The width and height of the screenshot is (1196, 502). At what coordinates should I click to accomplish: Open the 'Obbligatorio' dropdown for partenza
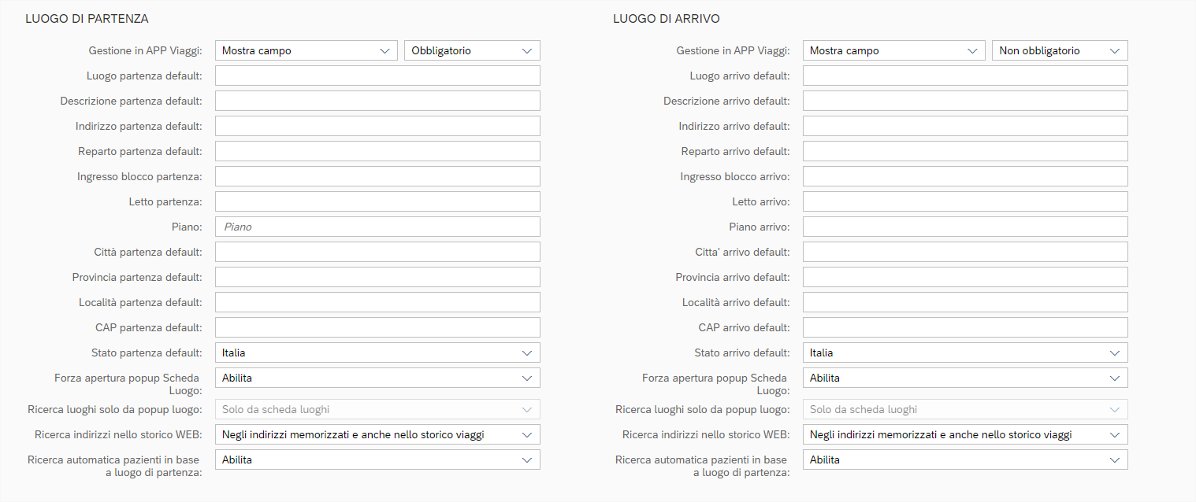[472, 51]
